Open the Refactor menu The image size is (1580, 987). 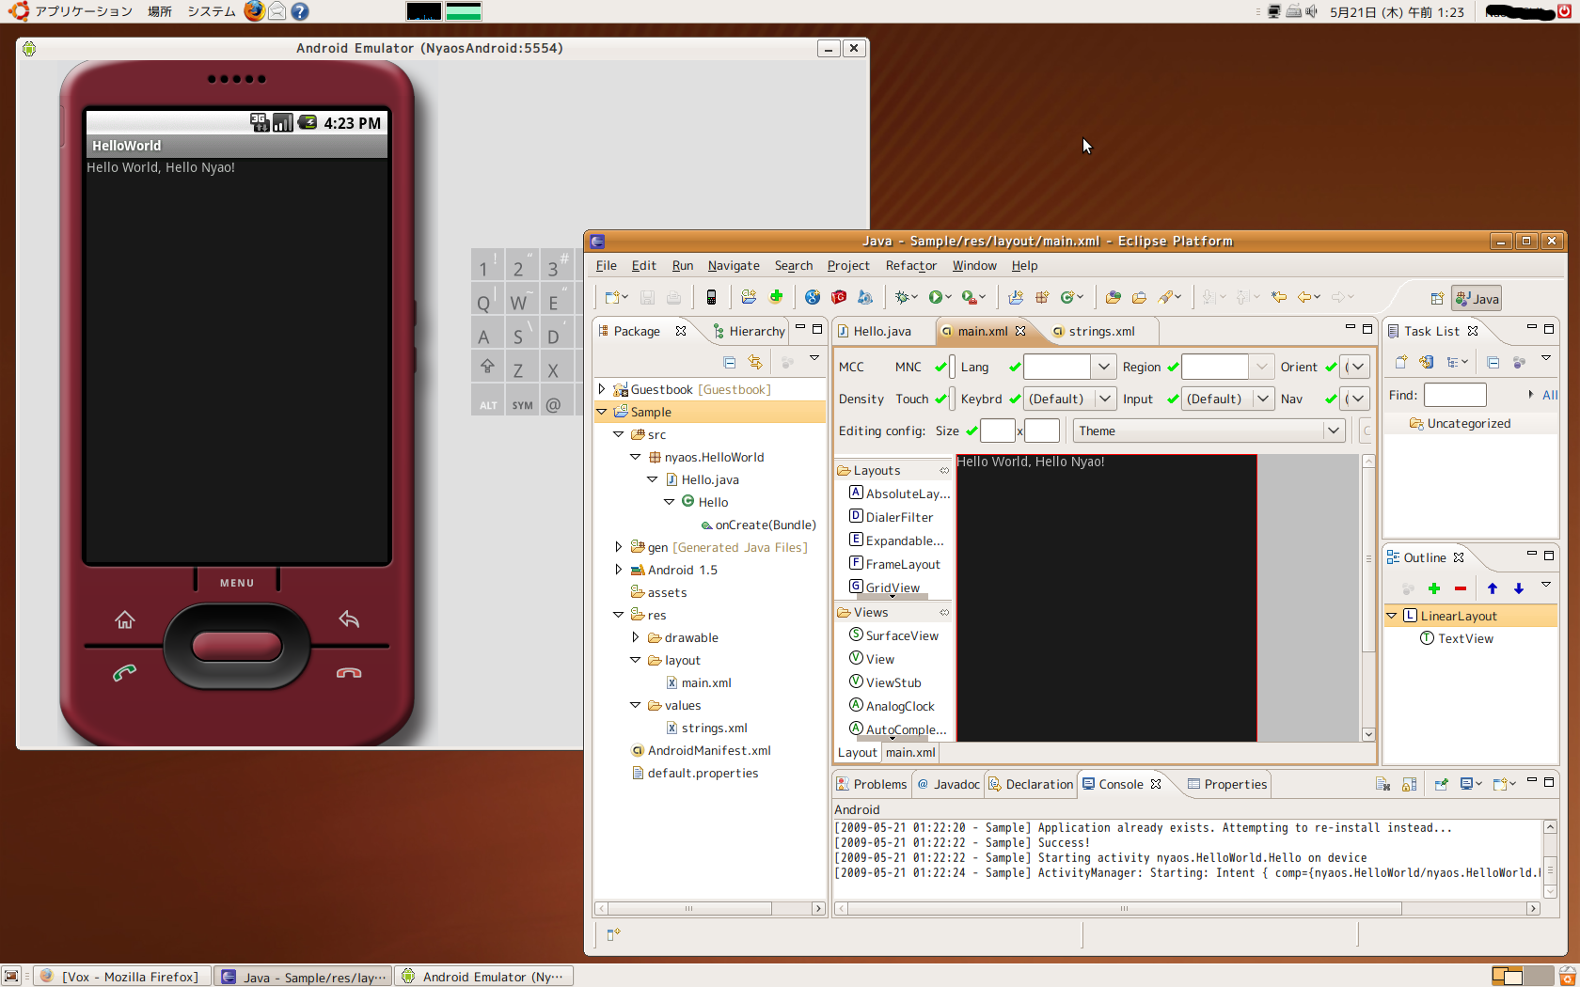coord(910,266)
